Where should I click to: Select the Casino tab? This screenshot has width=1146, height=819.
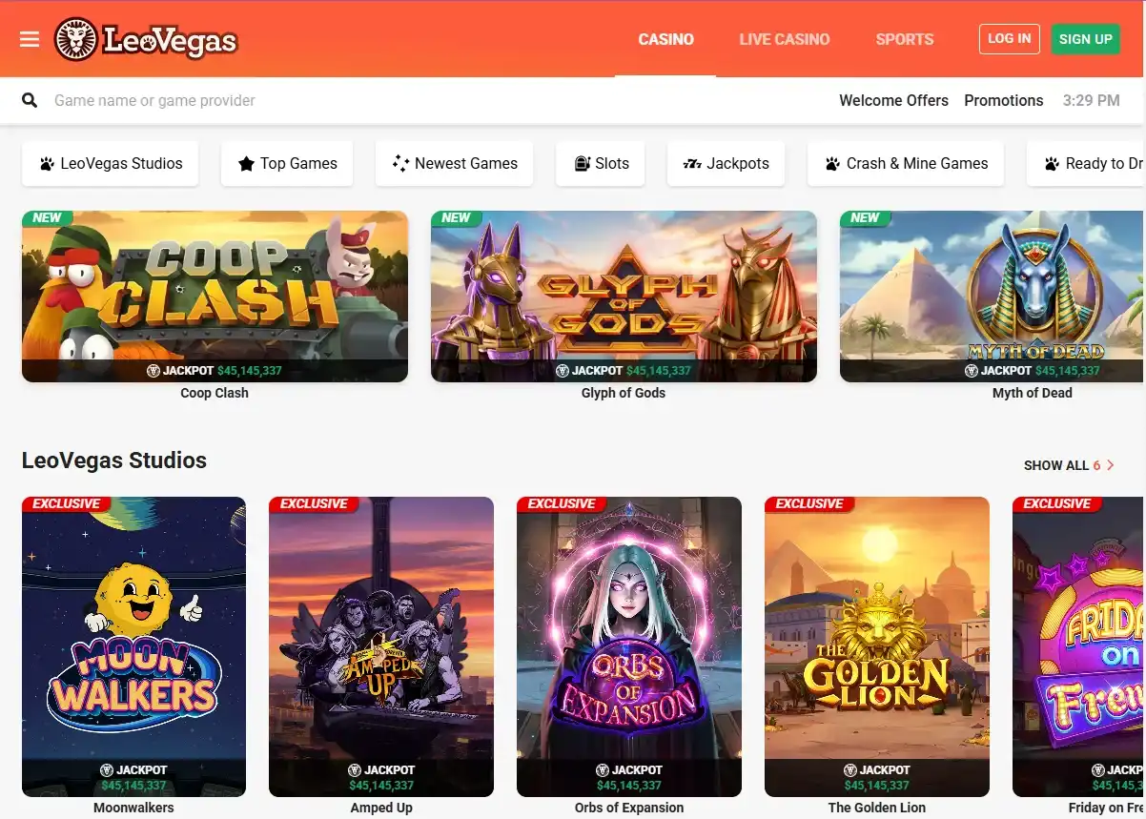tap(665, 39)
